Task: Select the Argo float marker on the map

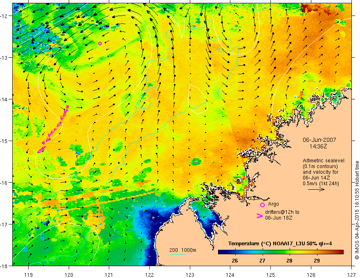Action: pyautogui.click(x=100, y=43)
